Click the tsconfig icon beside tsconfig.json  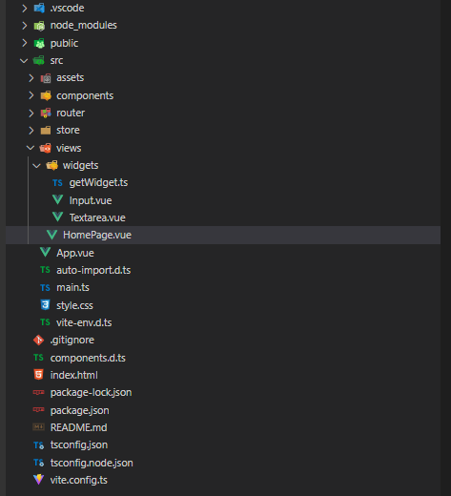[x=39, y=445]
